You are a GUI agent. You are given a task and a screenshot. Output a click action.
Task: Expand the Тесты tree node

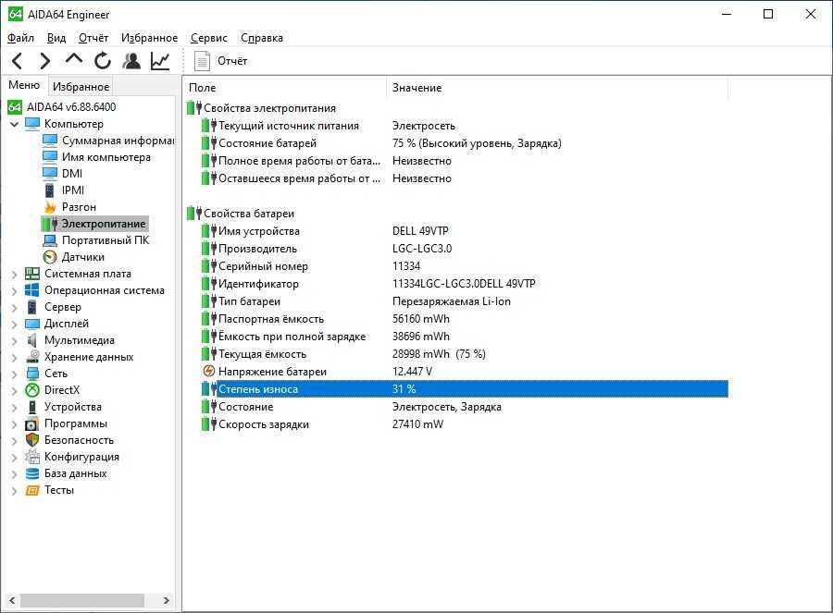[14, 491]
